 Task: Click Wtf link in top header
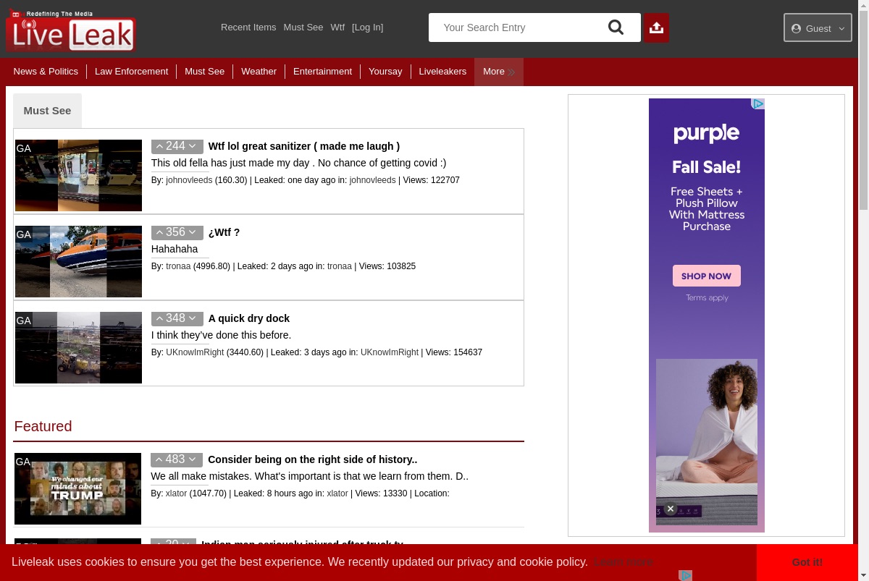pos(337,27)
